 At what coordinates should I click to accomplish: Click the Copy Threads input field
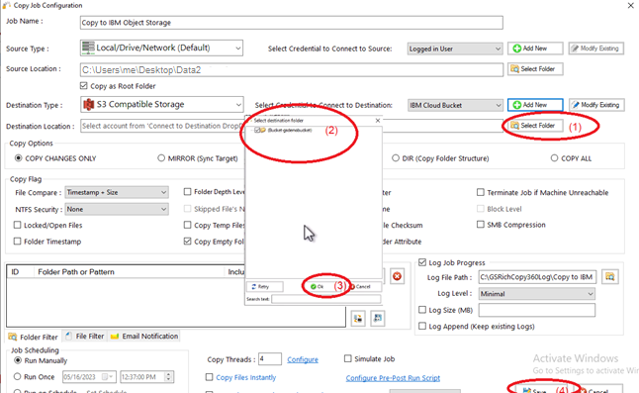(270, 359)
